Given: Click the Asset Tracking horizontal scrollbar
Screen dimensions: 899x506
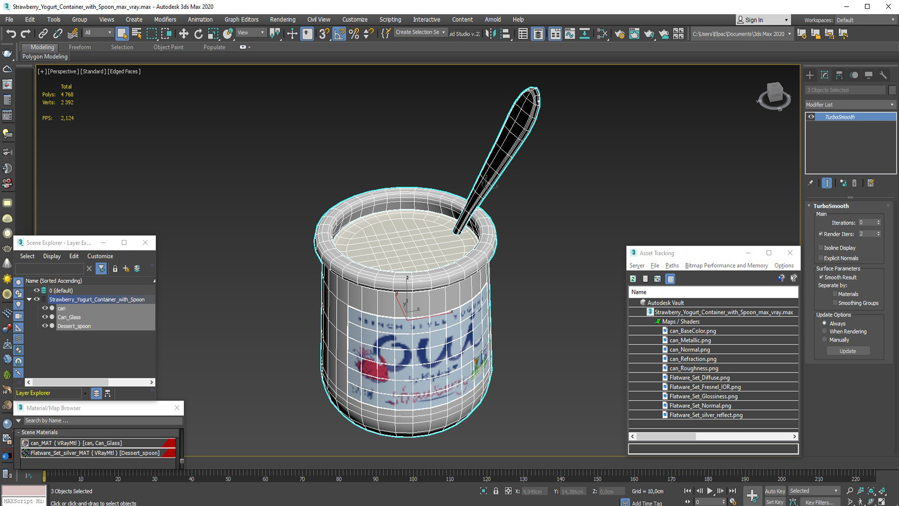Looking at the screenshot, I should pos(666,436).
